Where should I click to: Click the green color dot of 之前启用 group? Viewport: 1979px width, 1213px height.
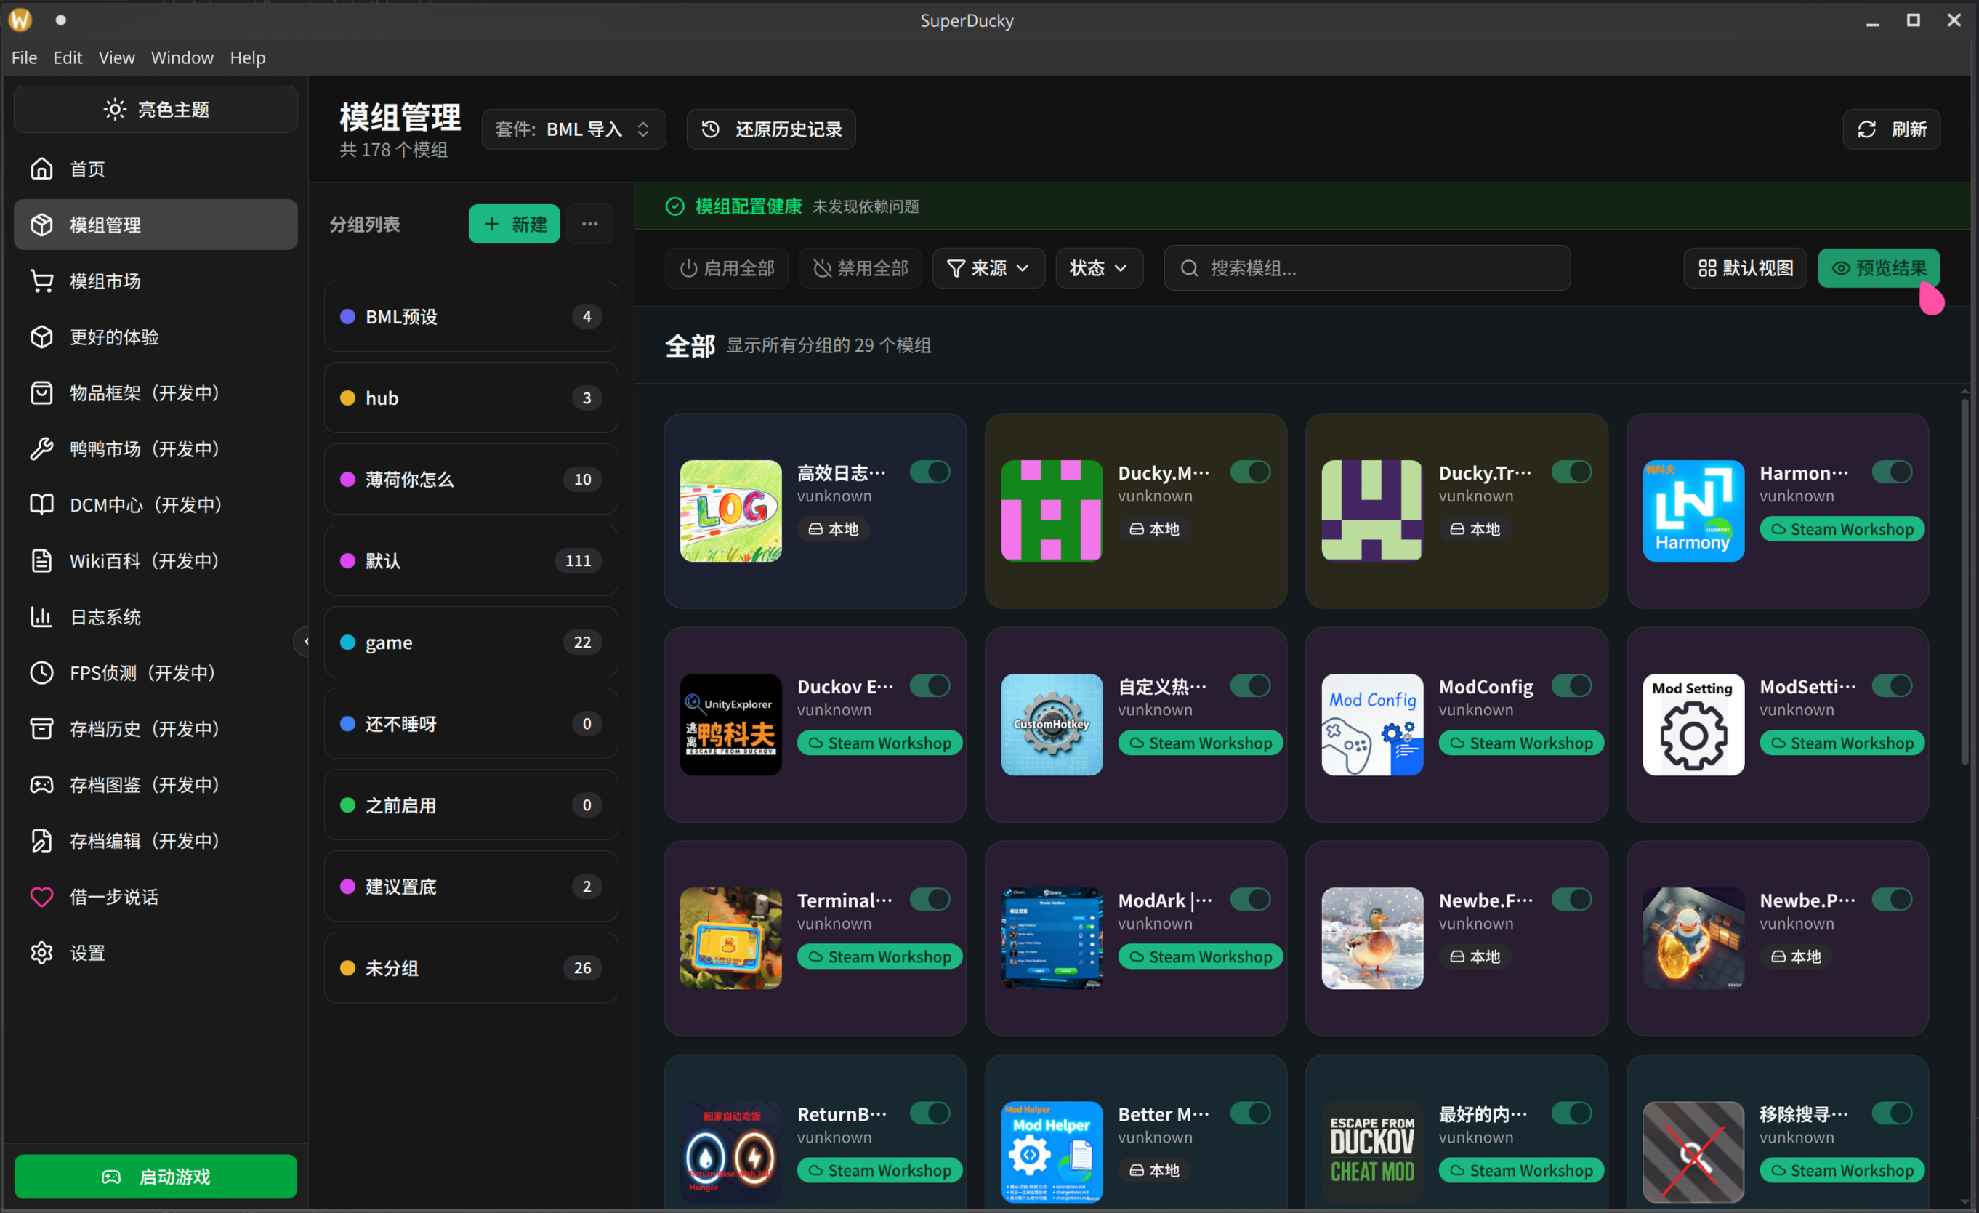[348, 805]
